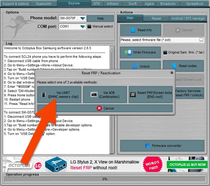Click the browse ellipsis for firmware file
The width and height of the screenshot is (210, 186).
(201, 40)
